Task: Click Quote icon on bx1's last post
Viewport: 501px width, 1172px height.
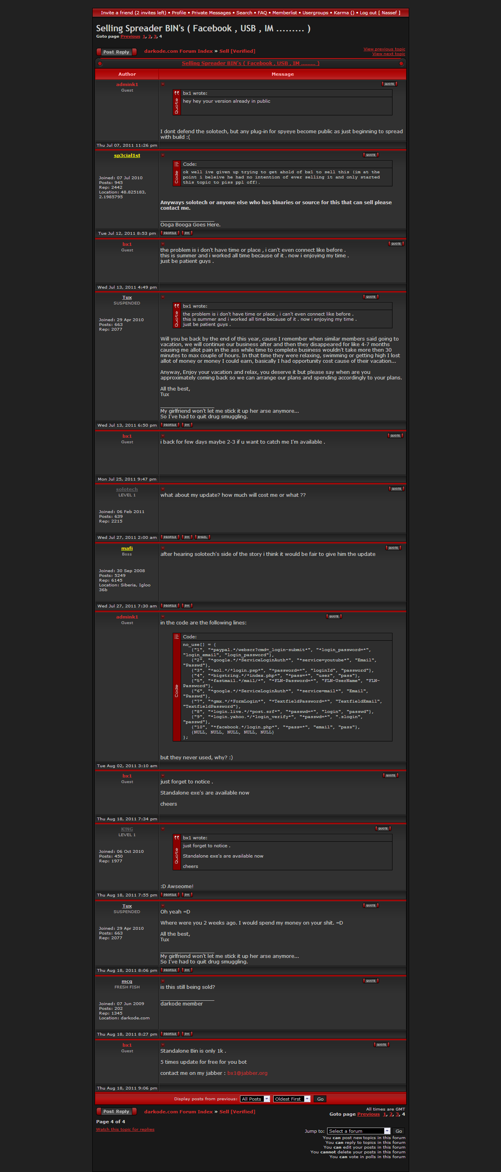Action: (381, 1045)
